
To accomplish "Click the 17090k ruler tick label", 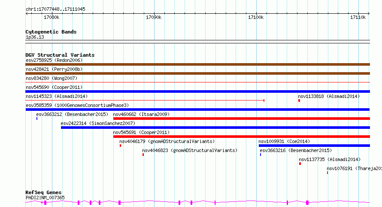I will click(154, 17).
